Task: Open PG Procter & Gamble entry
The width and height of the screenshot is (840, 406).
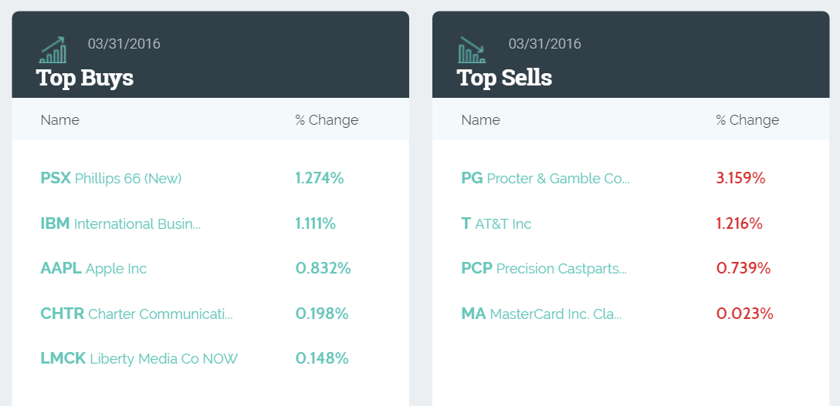Action: click(545, 179)
